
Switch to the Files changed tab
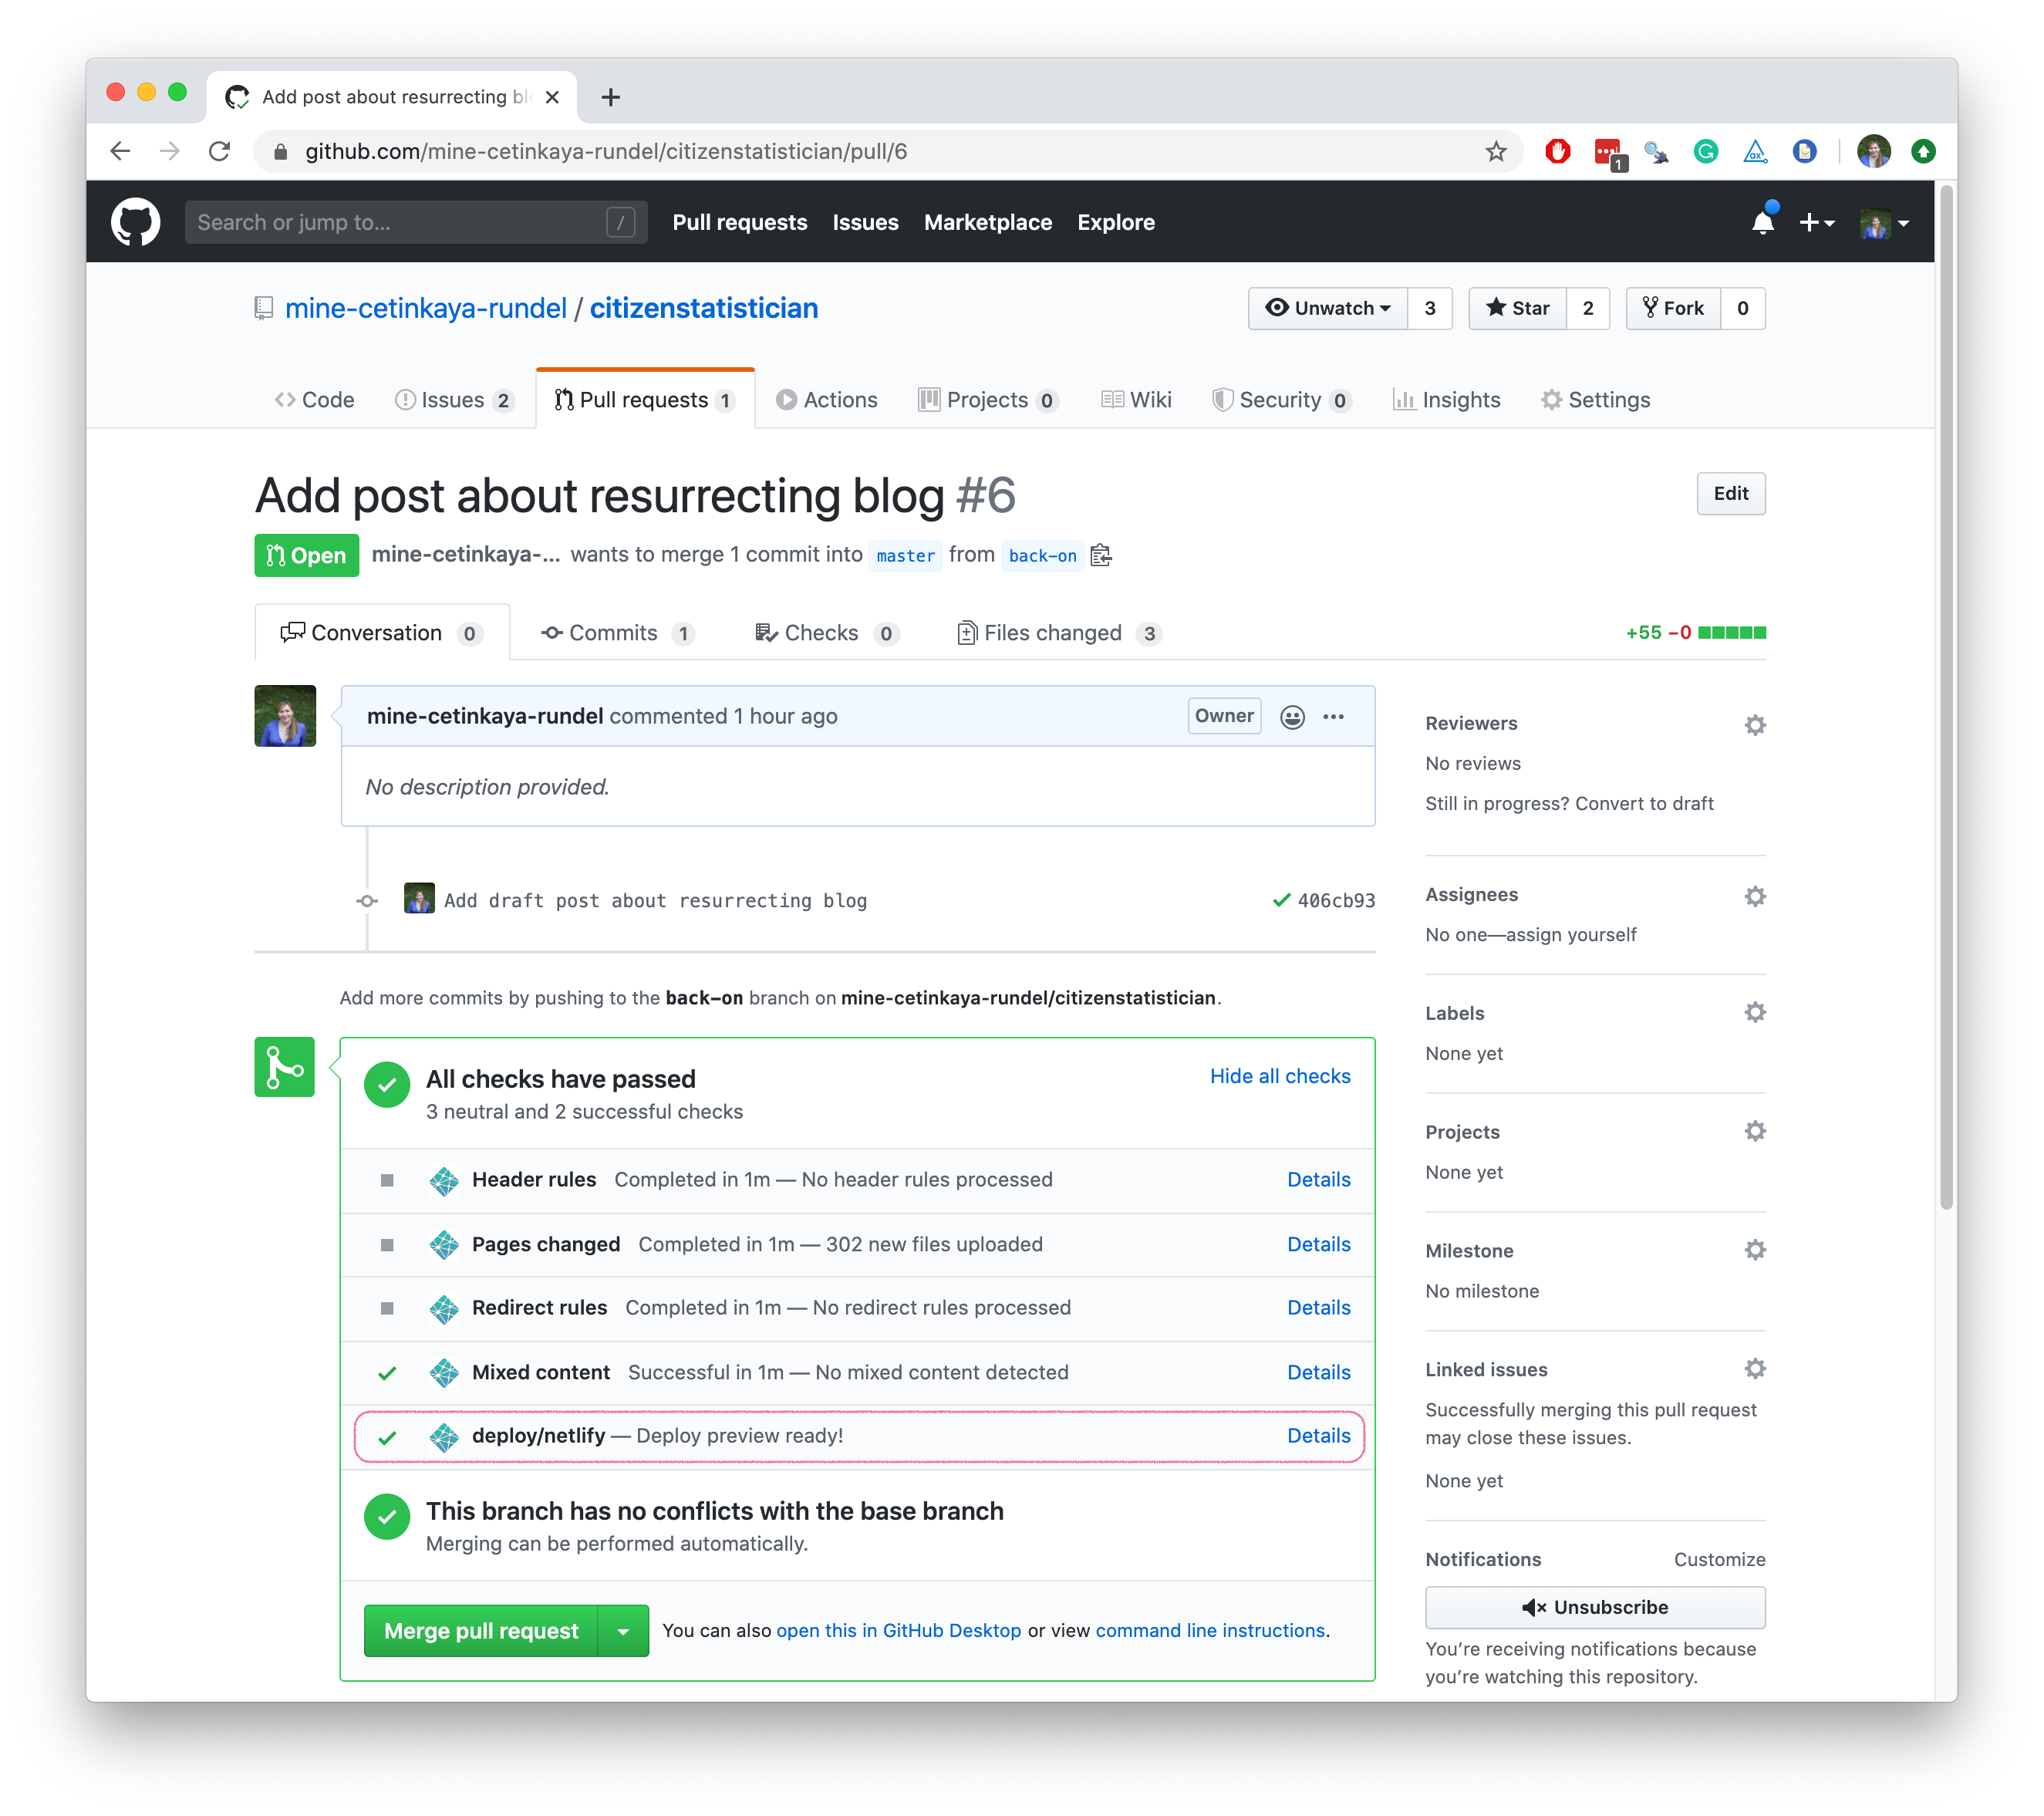(1059, 633)
